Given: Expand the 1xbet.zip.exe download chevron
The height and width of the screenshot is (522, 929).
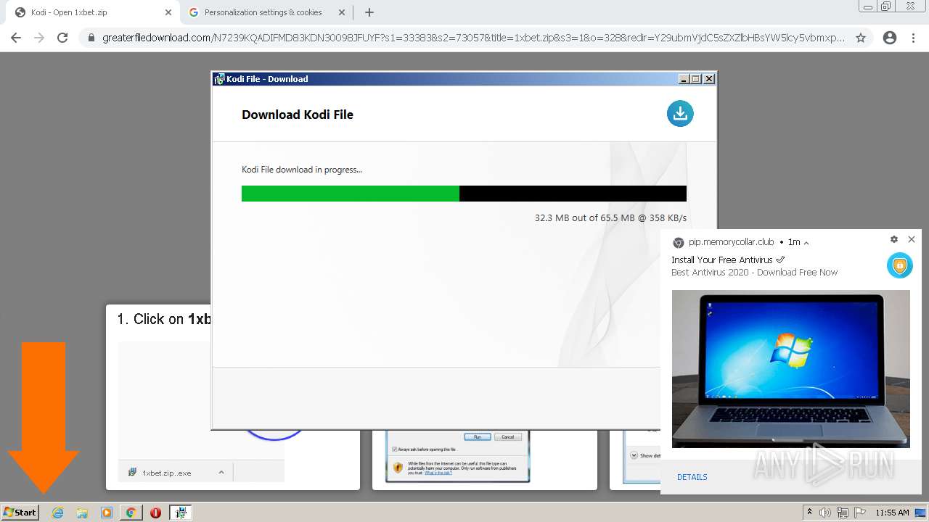Looking at the screenshot, I should pos(221,472).
